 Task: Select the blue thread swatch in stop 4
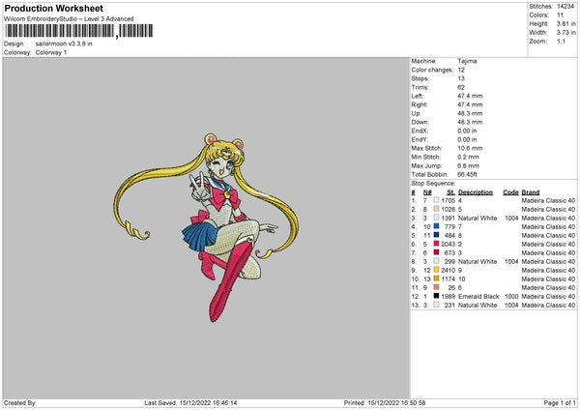[x=437, y=226]
